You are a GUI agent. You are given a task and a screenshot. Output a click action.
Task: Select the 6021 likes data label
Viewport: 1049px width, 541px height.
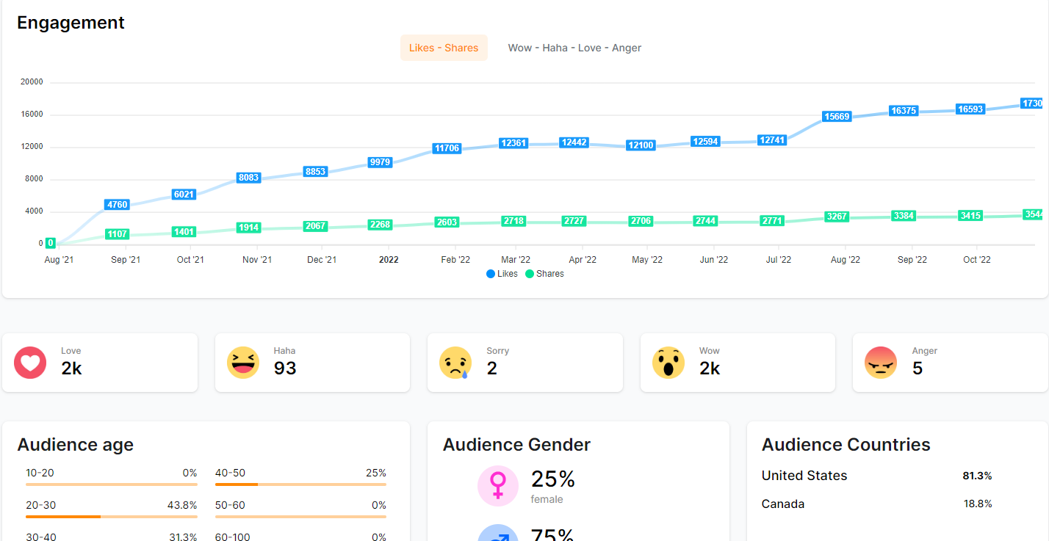coord(184,195)
